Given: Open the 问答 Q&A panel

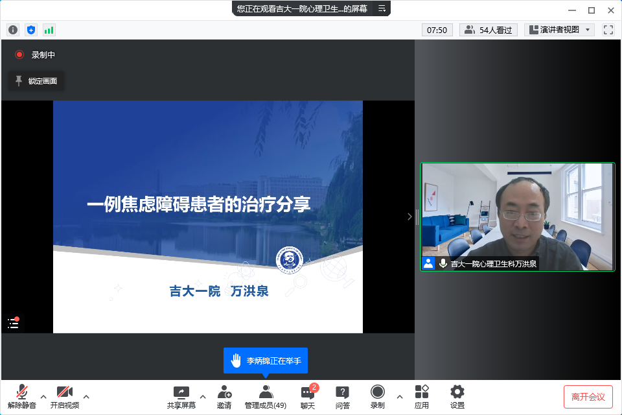Looking at the screenshot, I should (x=343, y=397).
